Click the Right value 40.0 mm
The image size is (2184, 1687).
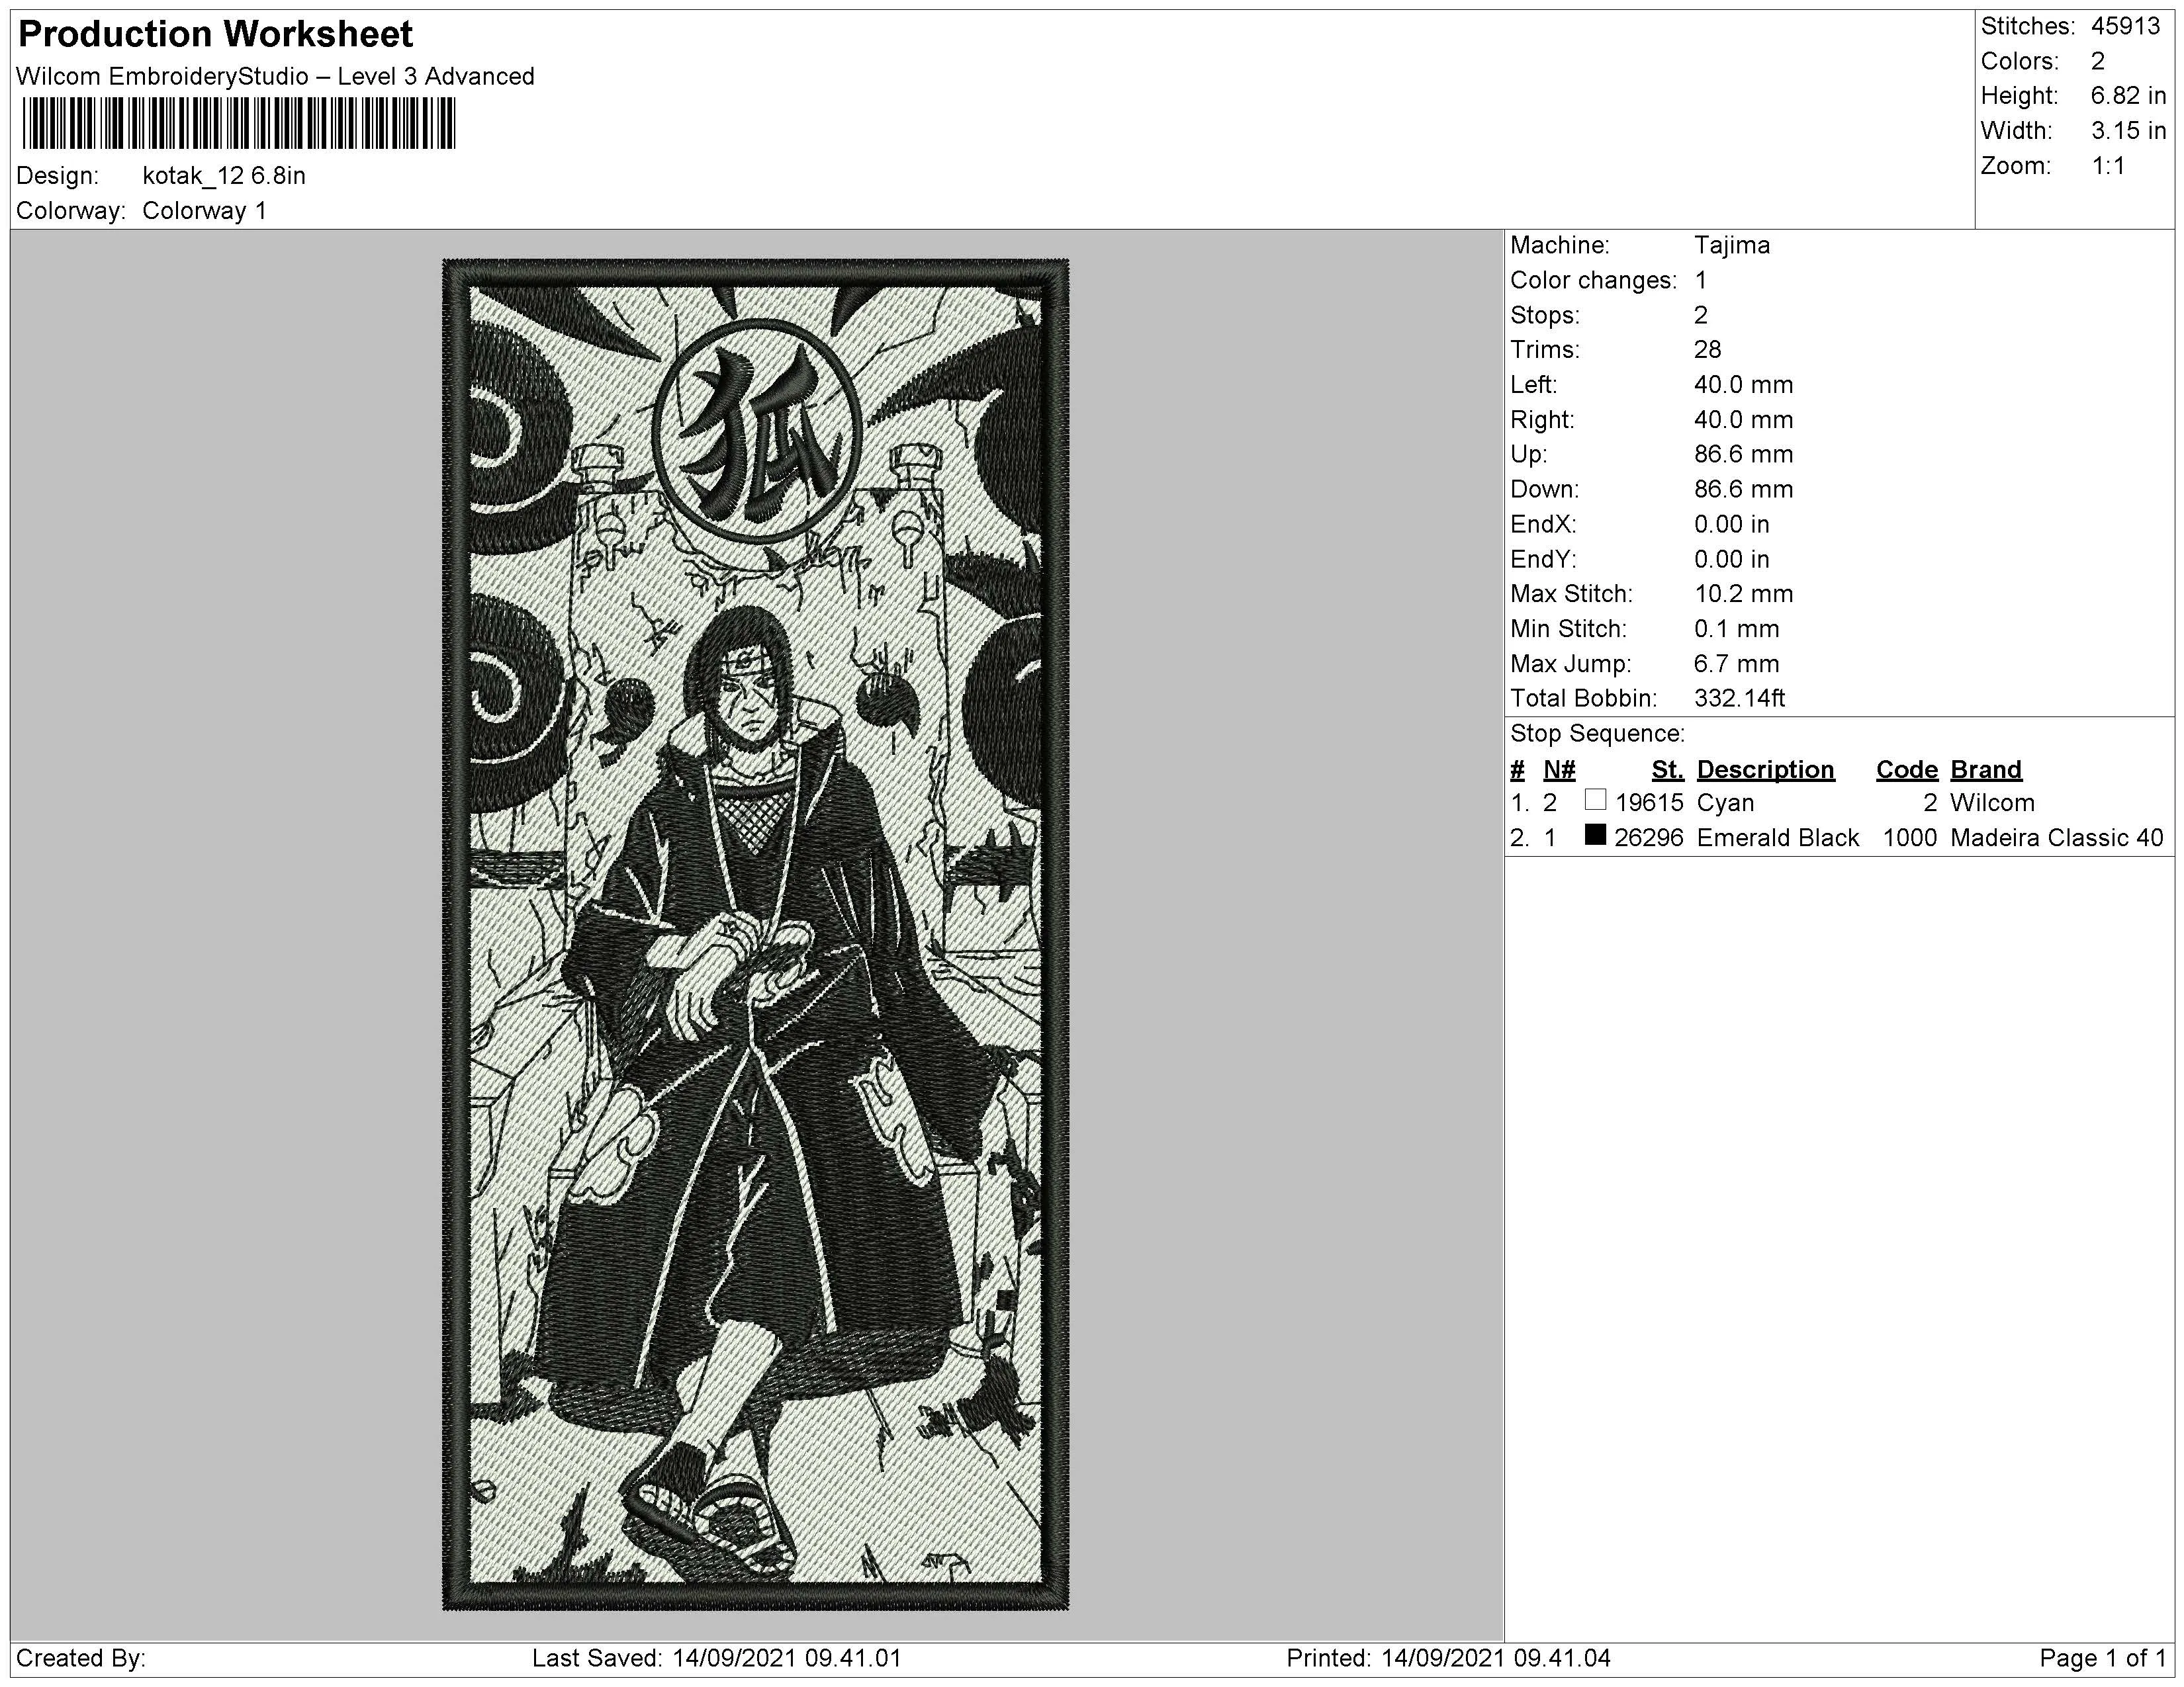pos(1744,421)
